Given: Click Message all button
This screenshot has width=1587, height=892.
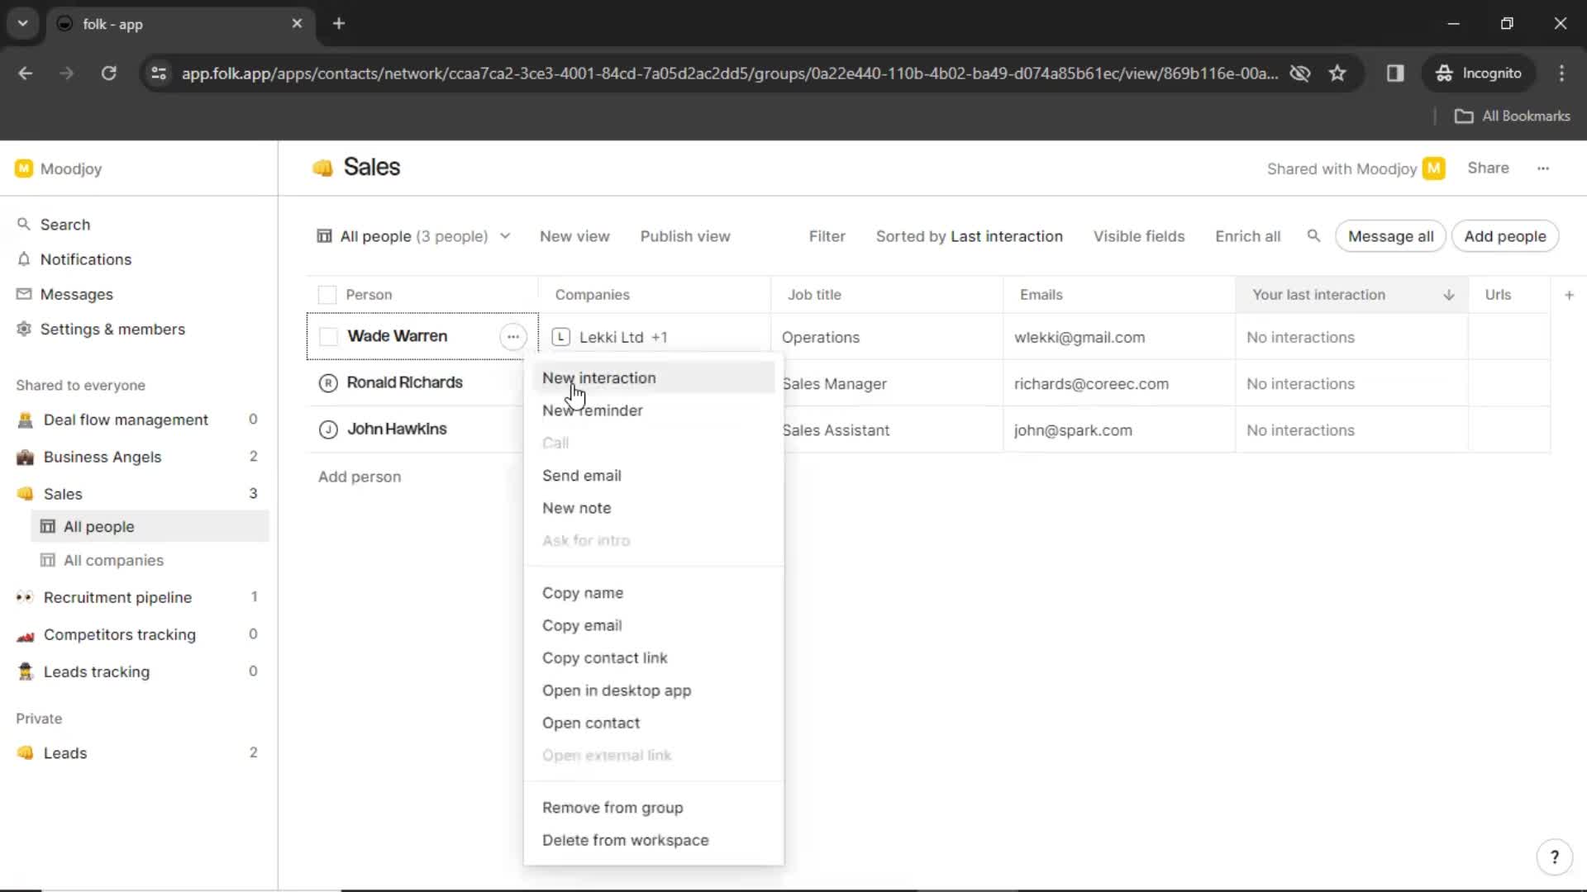Looking at the screenshot, I should [1391, 236].
